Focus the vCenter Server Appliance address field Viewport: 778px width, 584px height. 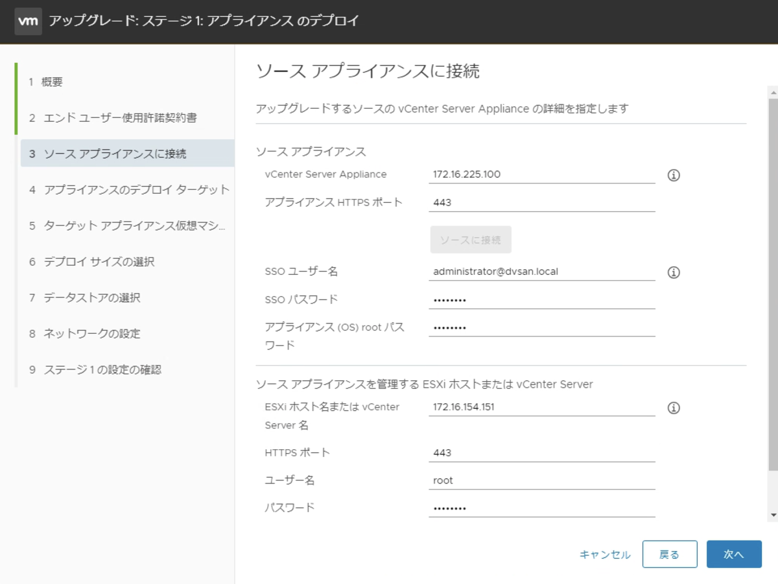click(541, 174)
